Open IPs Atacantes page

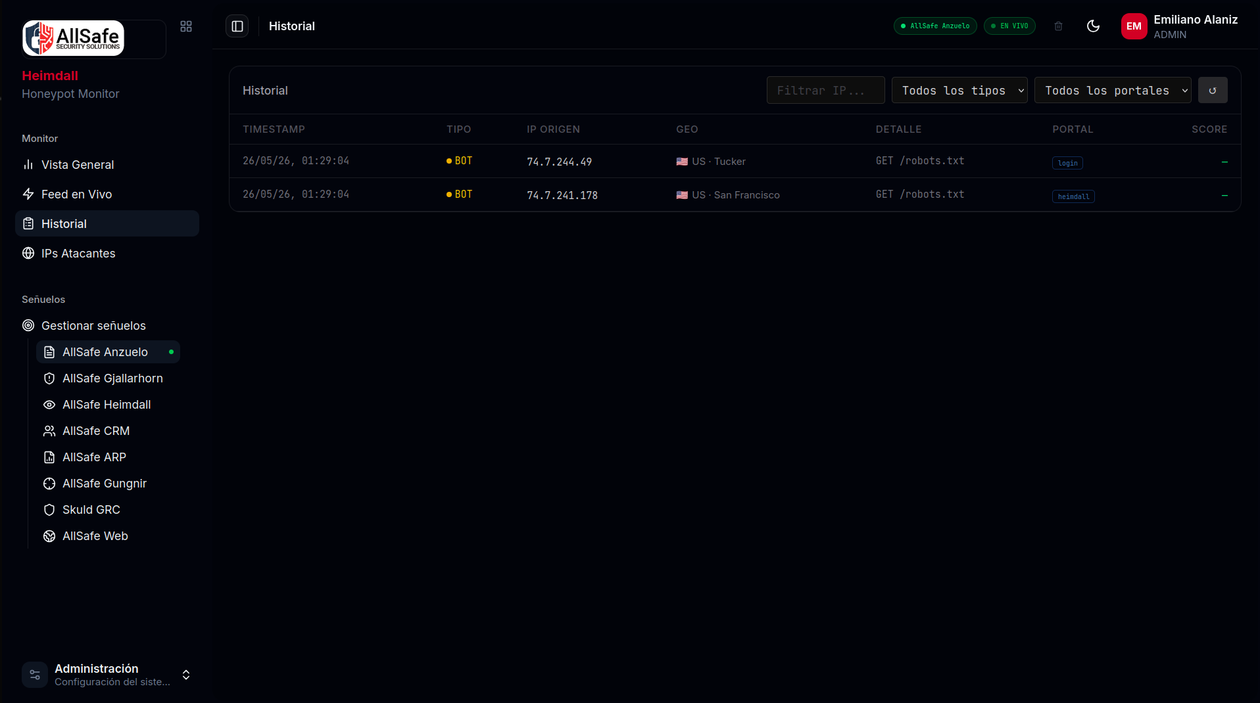click(107, 254)
